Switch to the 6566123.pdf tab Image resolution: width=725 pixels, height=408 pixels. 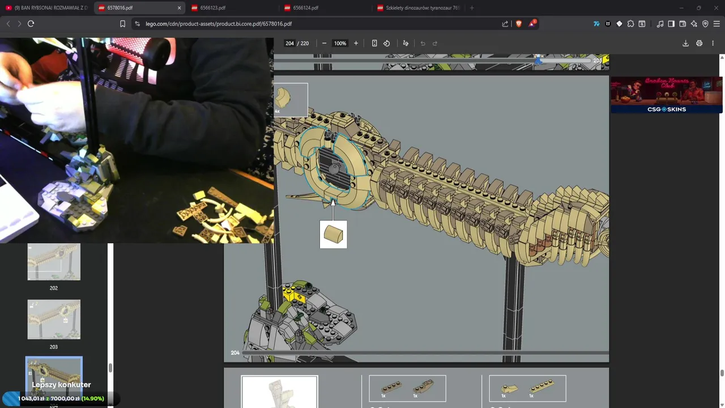click(232, 8)
